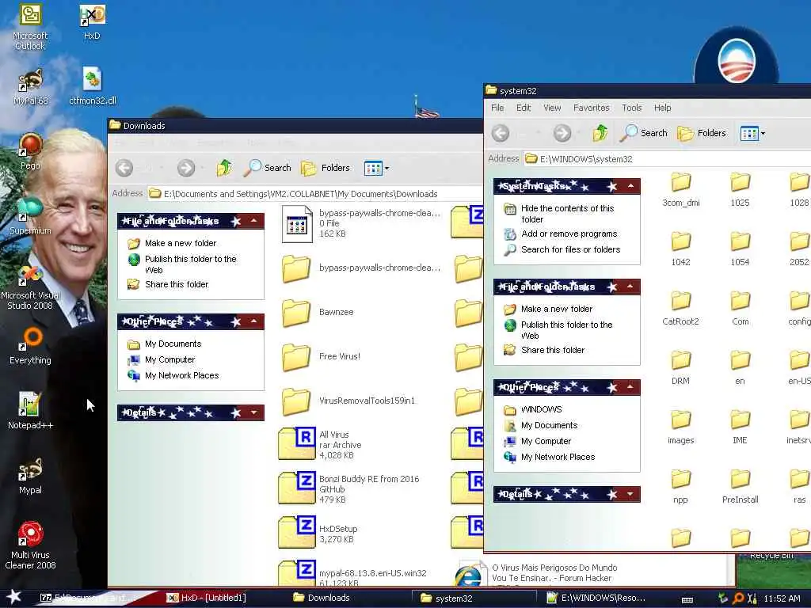Click system32 window address field
This screenshot has height=608, width=811.
tap(667, 158)
